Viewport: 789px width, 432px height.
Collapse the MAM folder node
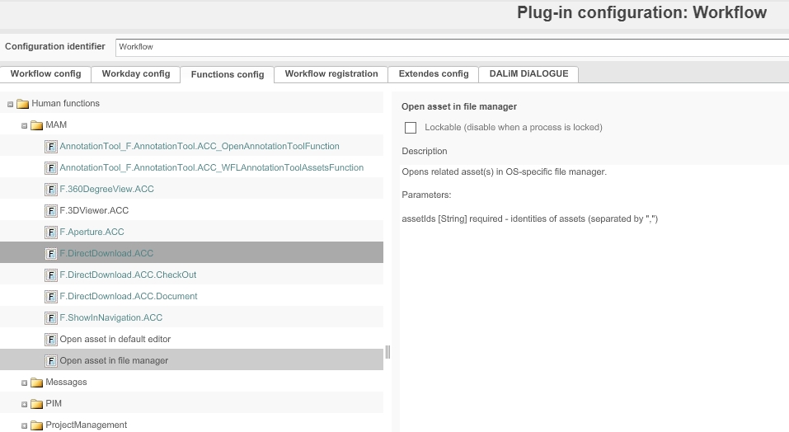coord(25,125)
